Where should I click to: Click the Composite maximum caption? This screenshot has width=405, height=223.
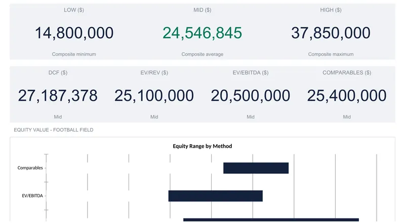click(x=331, y=54)
